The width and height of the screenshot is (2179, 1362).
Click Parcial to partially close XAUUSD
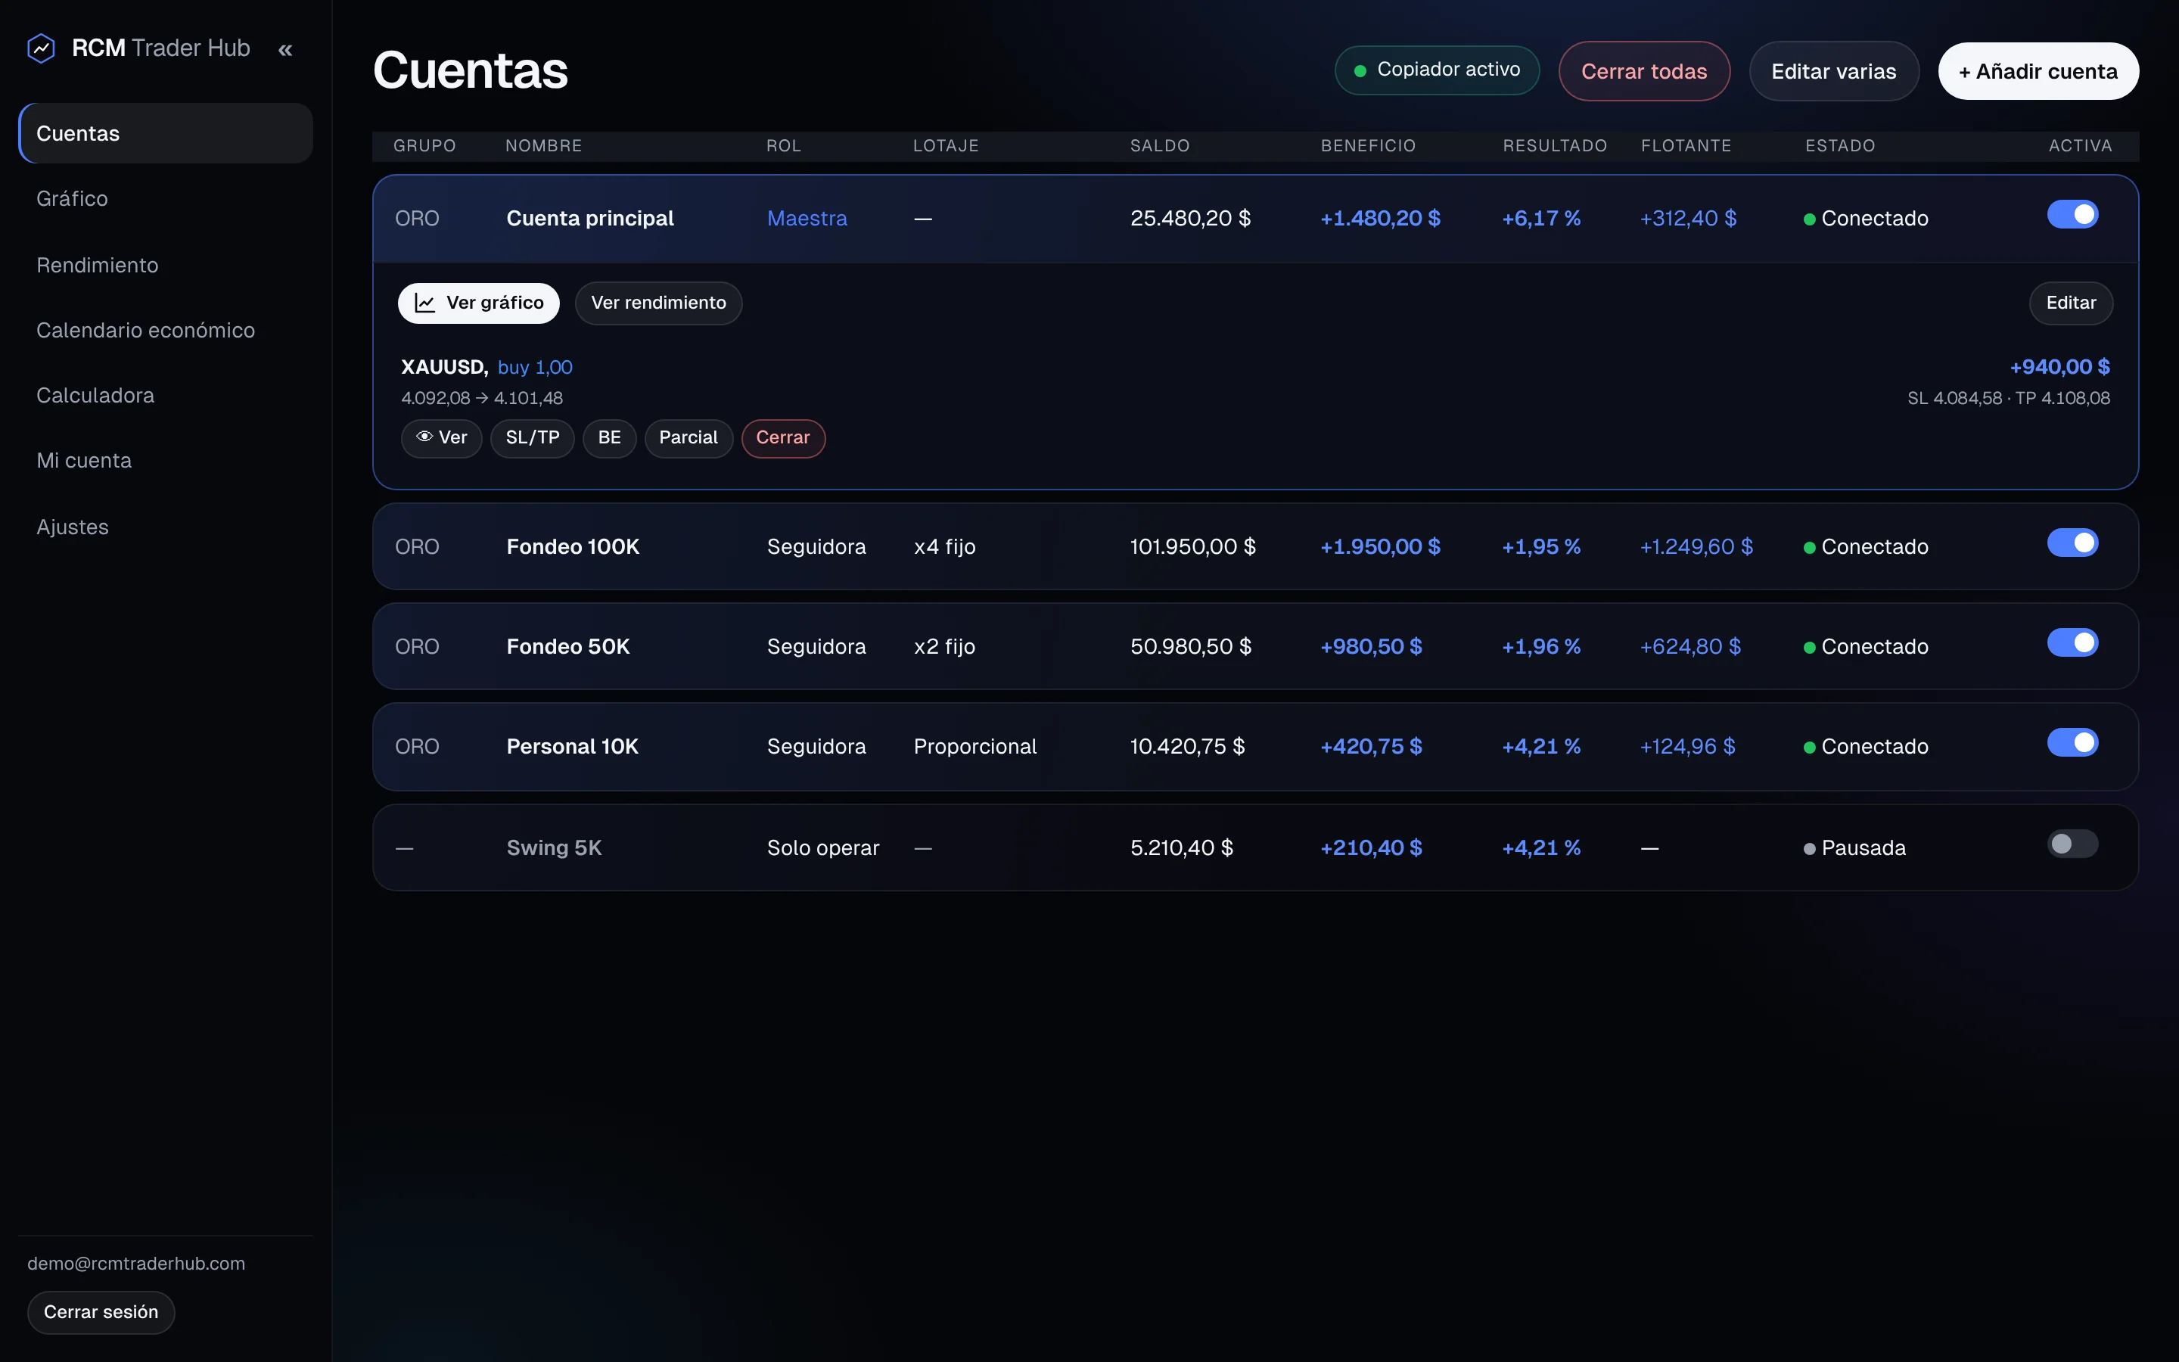point(688,438)
